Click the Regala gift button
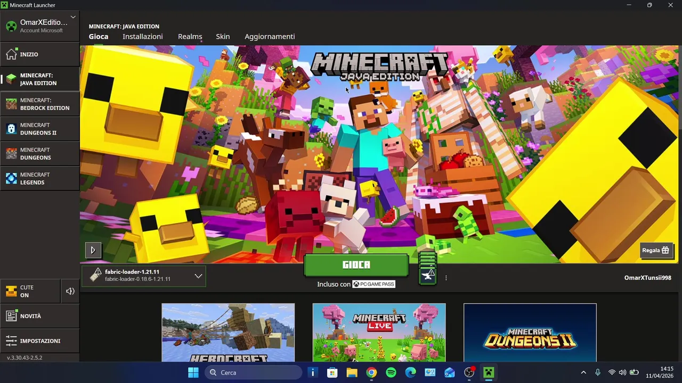 click(x=655, y=250)
